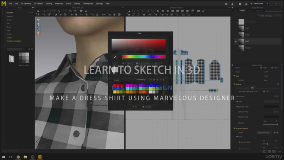284x160 pixels.
Task: Click the speaker icon in top bar
Action: tap(226, 4)
